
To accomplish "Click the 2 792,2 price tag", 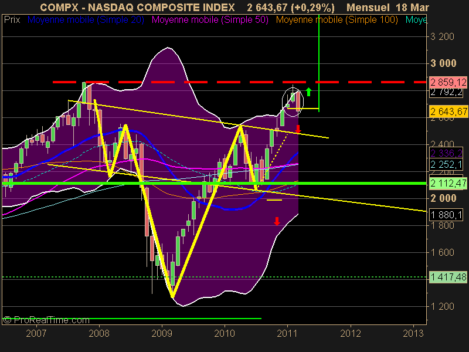I will (447, 92).
